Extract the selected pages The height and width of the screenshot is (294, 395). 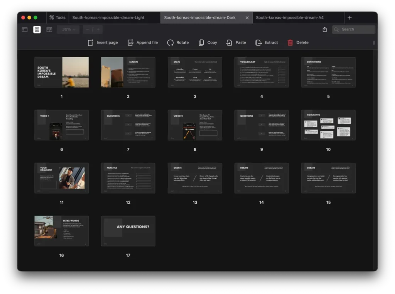(267, 42)
